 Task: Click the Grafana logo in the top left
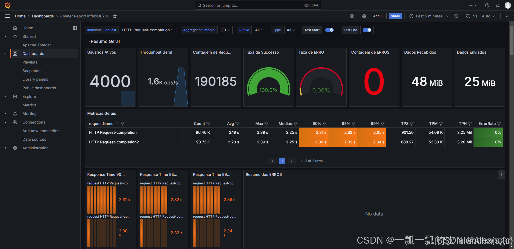pyautogui.click(x=7, y=5)
